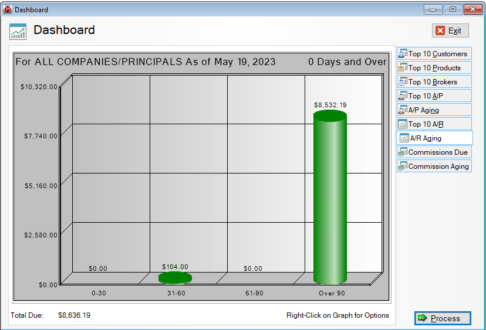The width and height of the screenshot is (486, 330).
Task: Click the app icon in the title bar
Action: [x=8, y=9]
